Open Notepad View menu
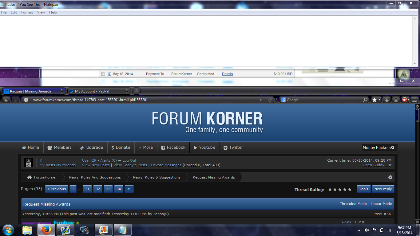Screen dimensions: 420x236 point(41,12)
